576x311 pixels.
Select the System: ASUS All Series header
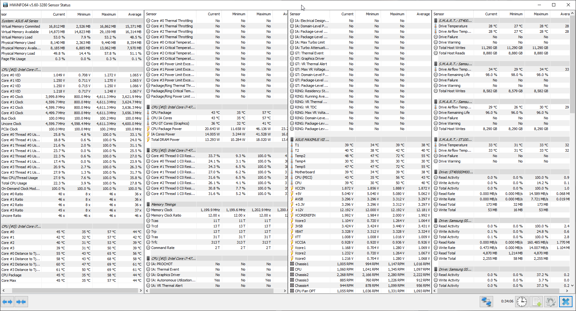[x=20, y=21]
